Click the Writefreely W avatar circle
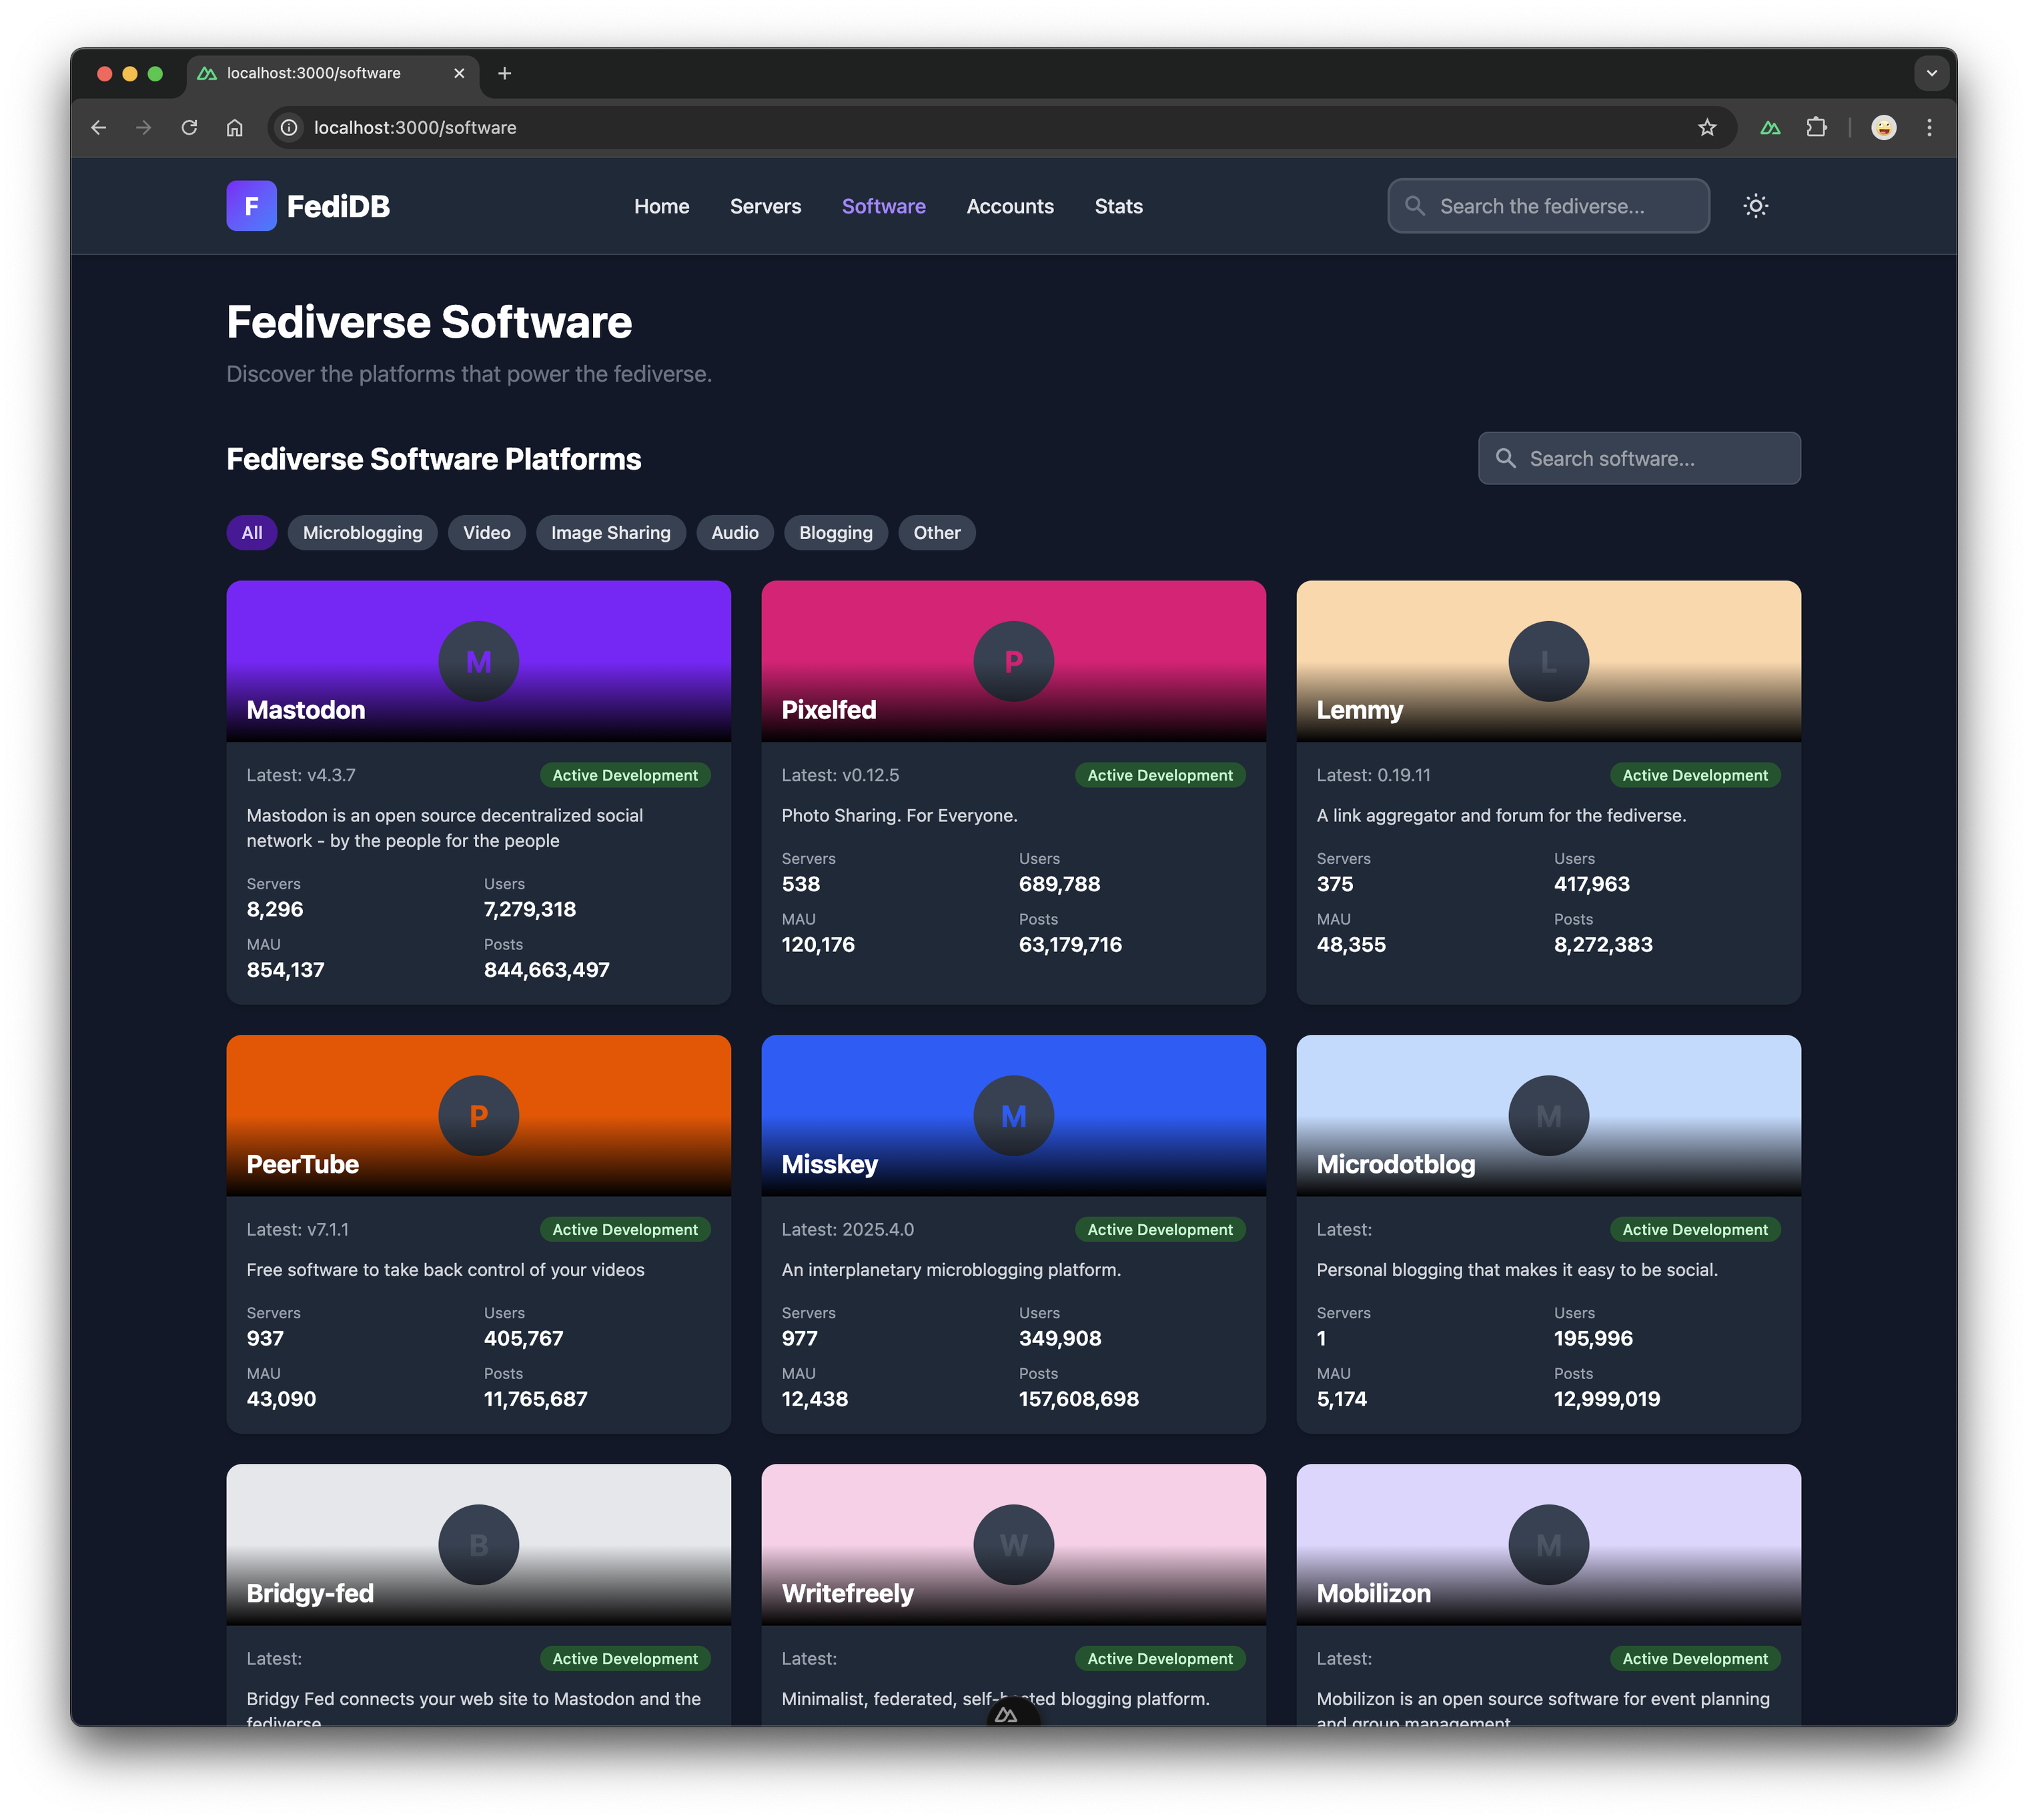 (1013, 1544)
